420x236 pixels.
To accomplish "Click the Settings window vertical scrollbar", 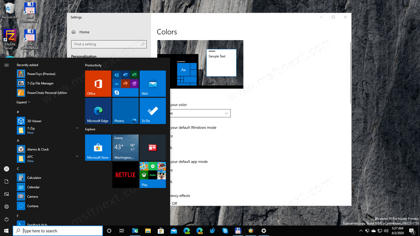I will pyautogui.click(x=350, y=73).
